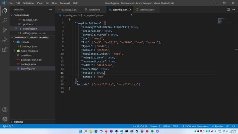Open the Selection menu
The height and width of the screenshot is (134, 238).
29,3
